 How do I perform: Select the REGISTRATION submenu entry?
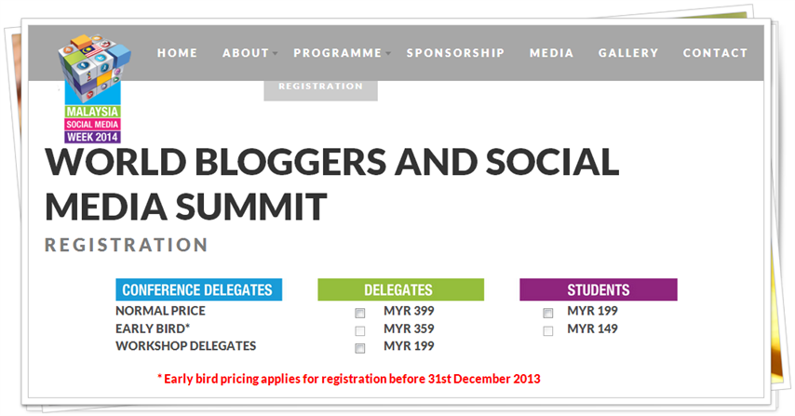(320, 87)
